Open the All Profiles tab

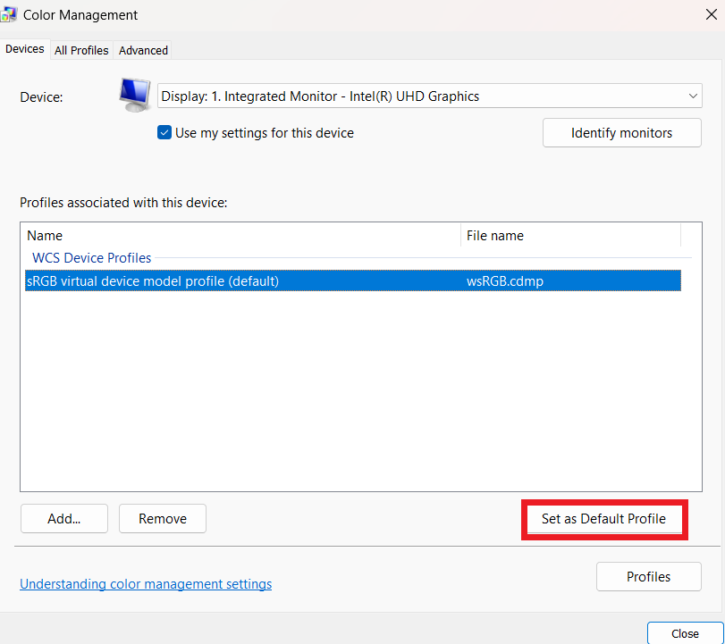[81, 50]
